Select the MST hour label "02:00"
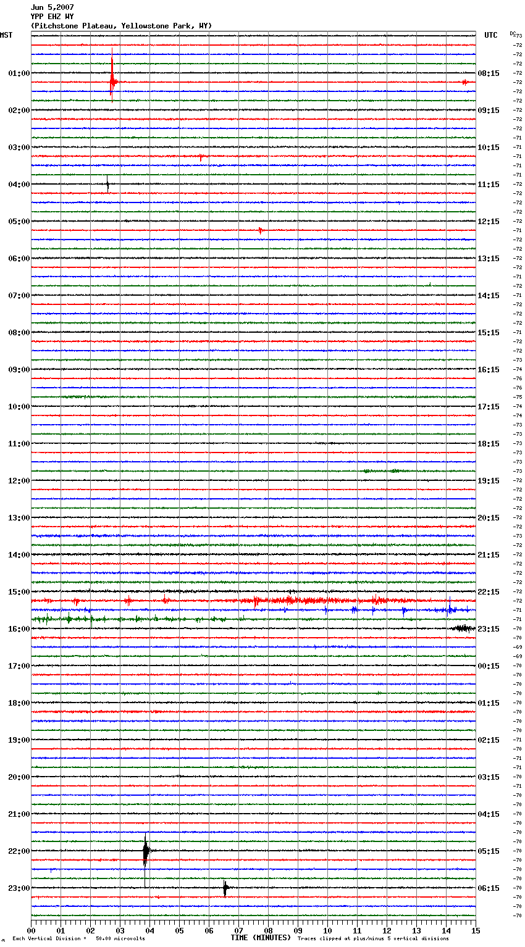525x947 pixels. [x=19, y=110]
